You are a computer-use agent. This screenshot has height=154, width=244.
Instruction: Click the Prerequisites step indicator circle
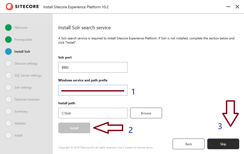click(8, 39)
